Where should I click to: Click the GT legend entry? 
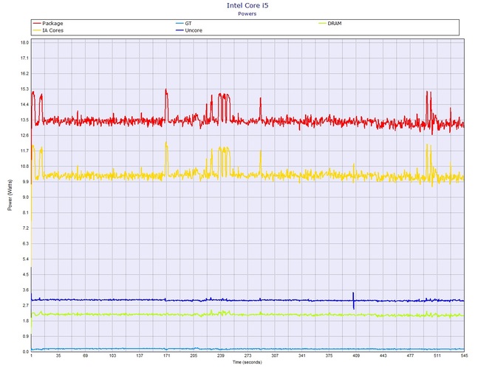pos(184,24)
